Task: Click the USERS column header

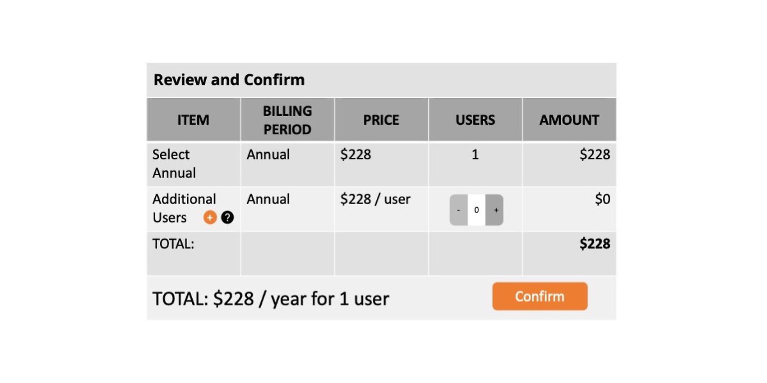Action: [475, 120]
